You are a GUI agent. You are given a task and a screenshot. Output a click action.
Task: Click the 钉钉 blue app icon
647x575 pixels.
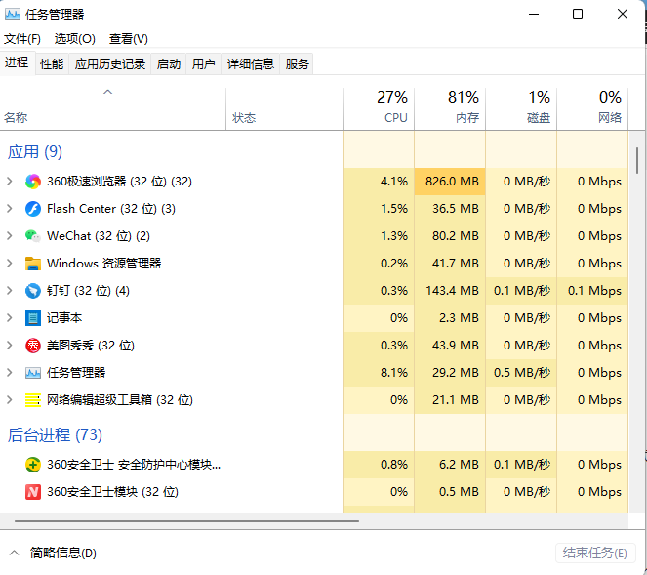point(33,291)
